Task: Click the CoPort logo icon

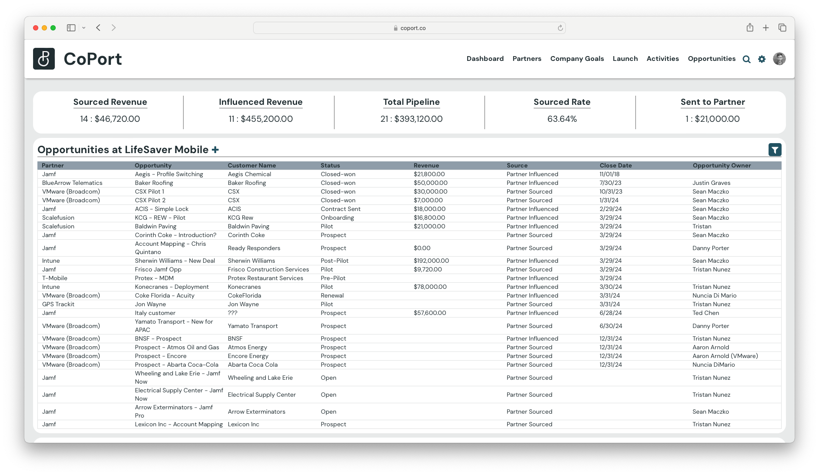Action: 44,59
